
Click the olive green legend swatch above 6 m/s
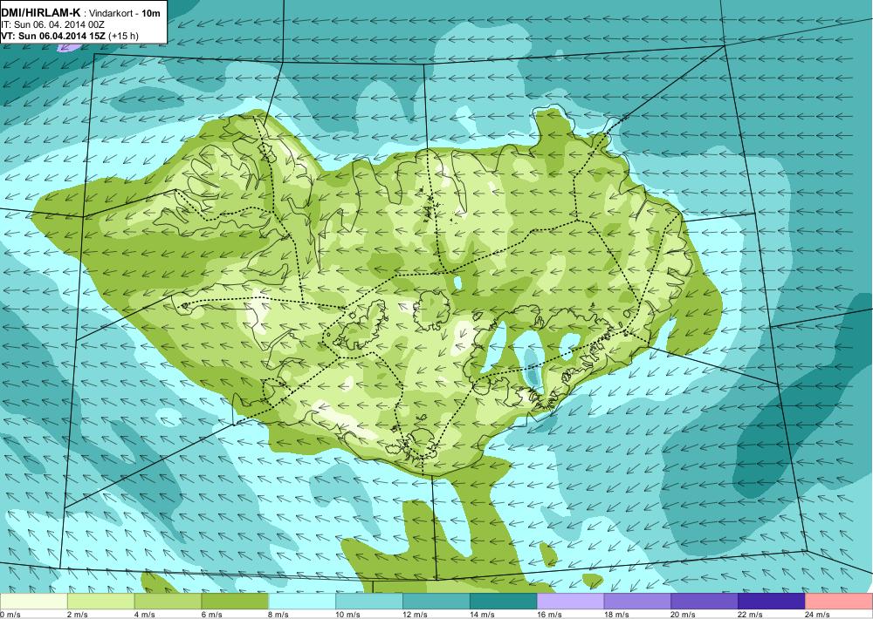click(x=235, y=602)
